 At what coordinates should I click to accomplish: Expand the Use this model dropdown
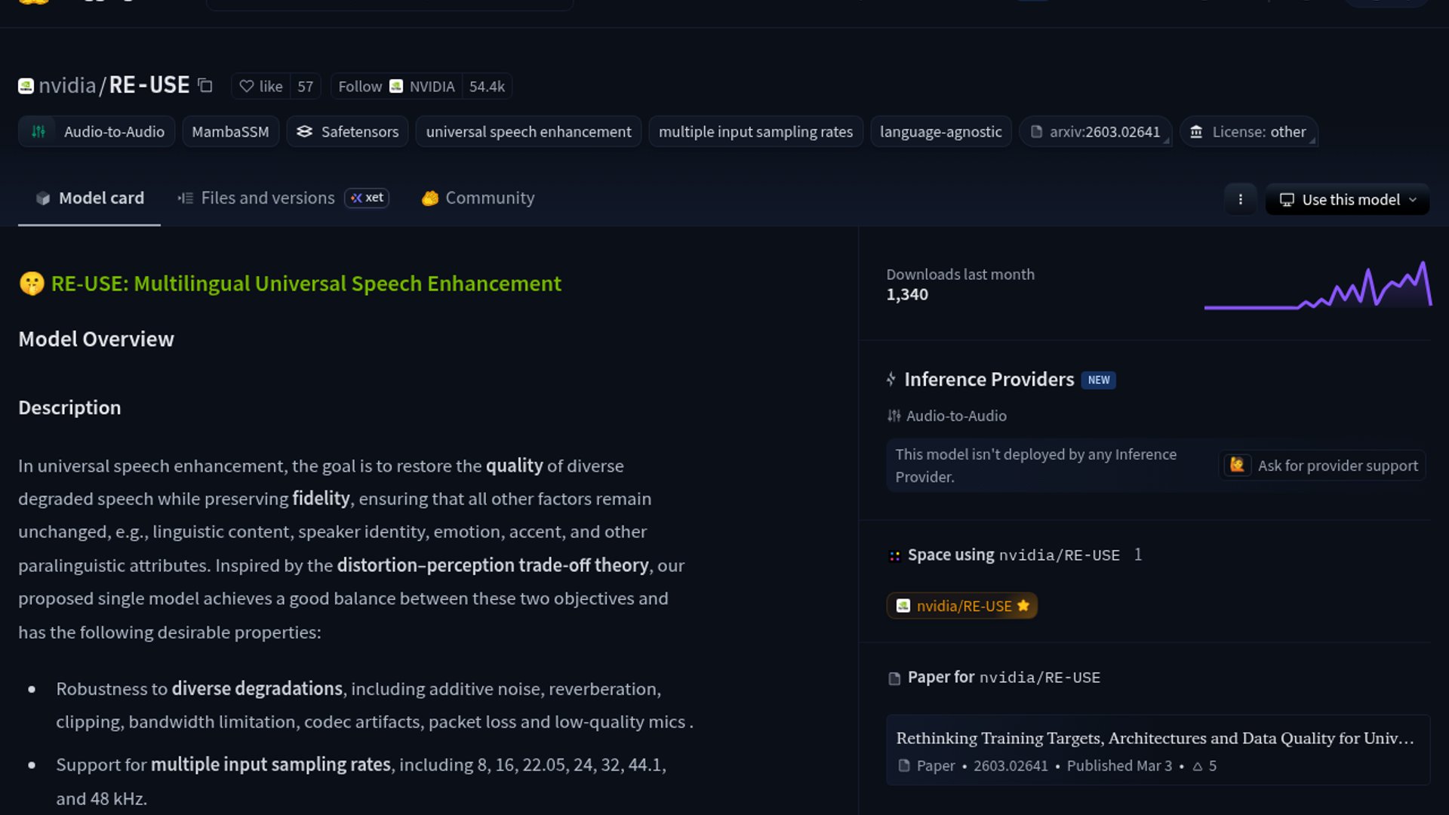[x=1347, y=199]
